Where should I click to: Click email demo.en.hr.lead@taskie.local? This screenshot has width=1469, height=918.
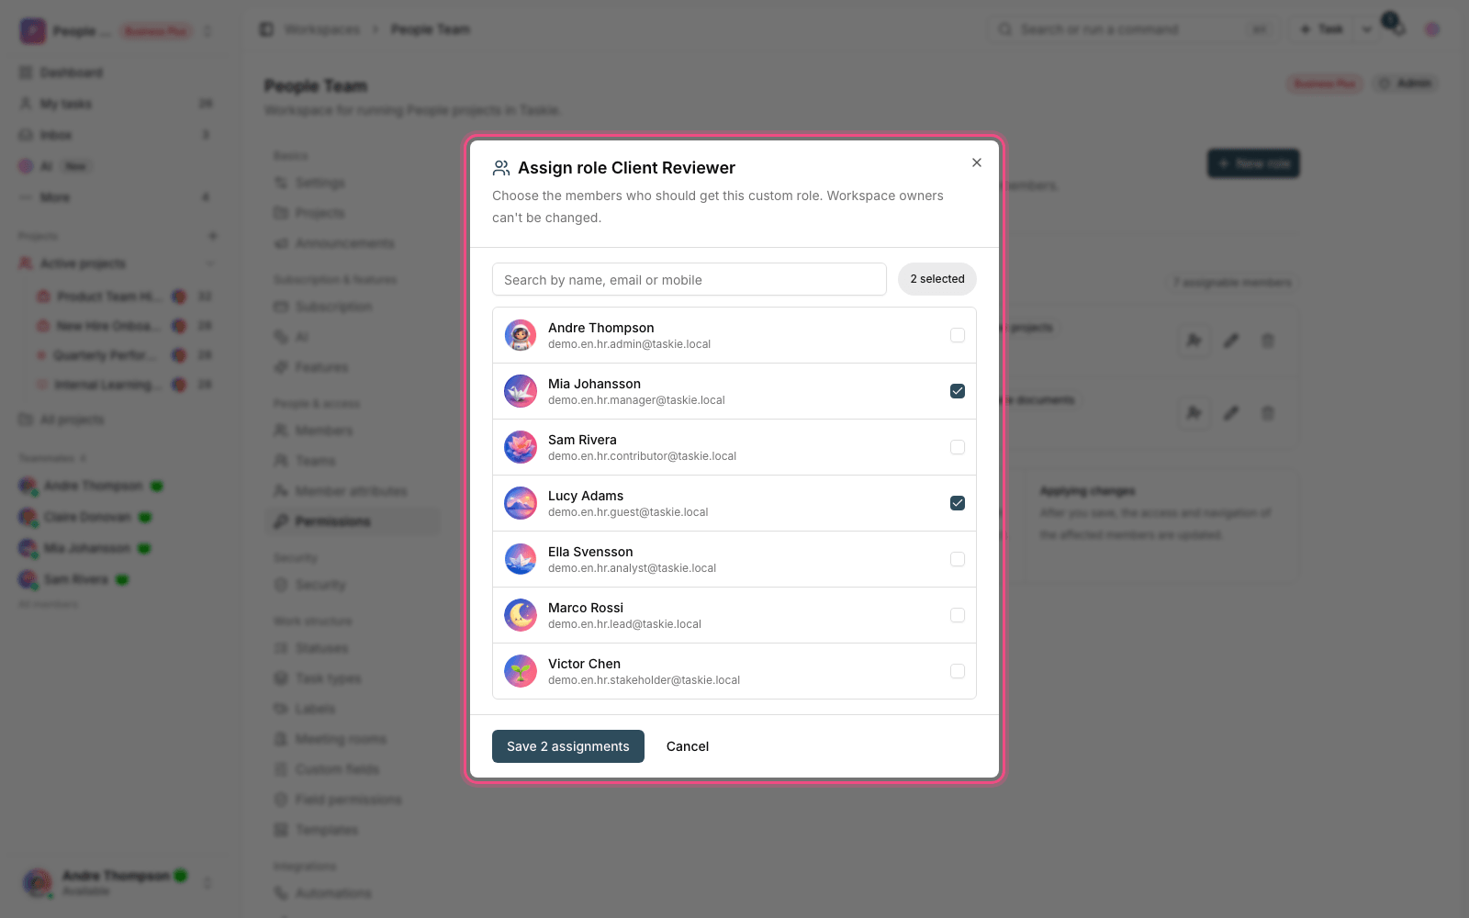[624, 624]
